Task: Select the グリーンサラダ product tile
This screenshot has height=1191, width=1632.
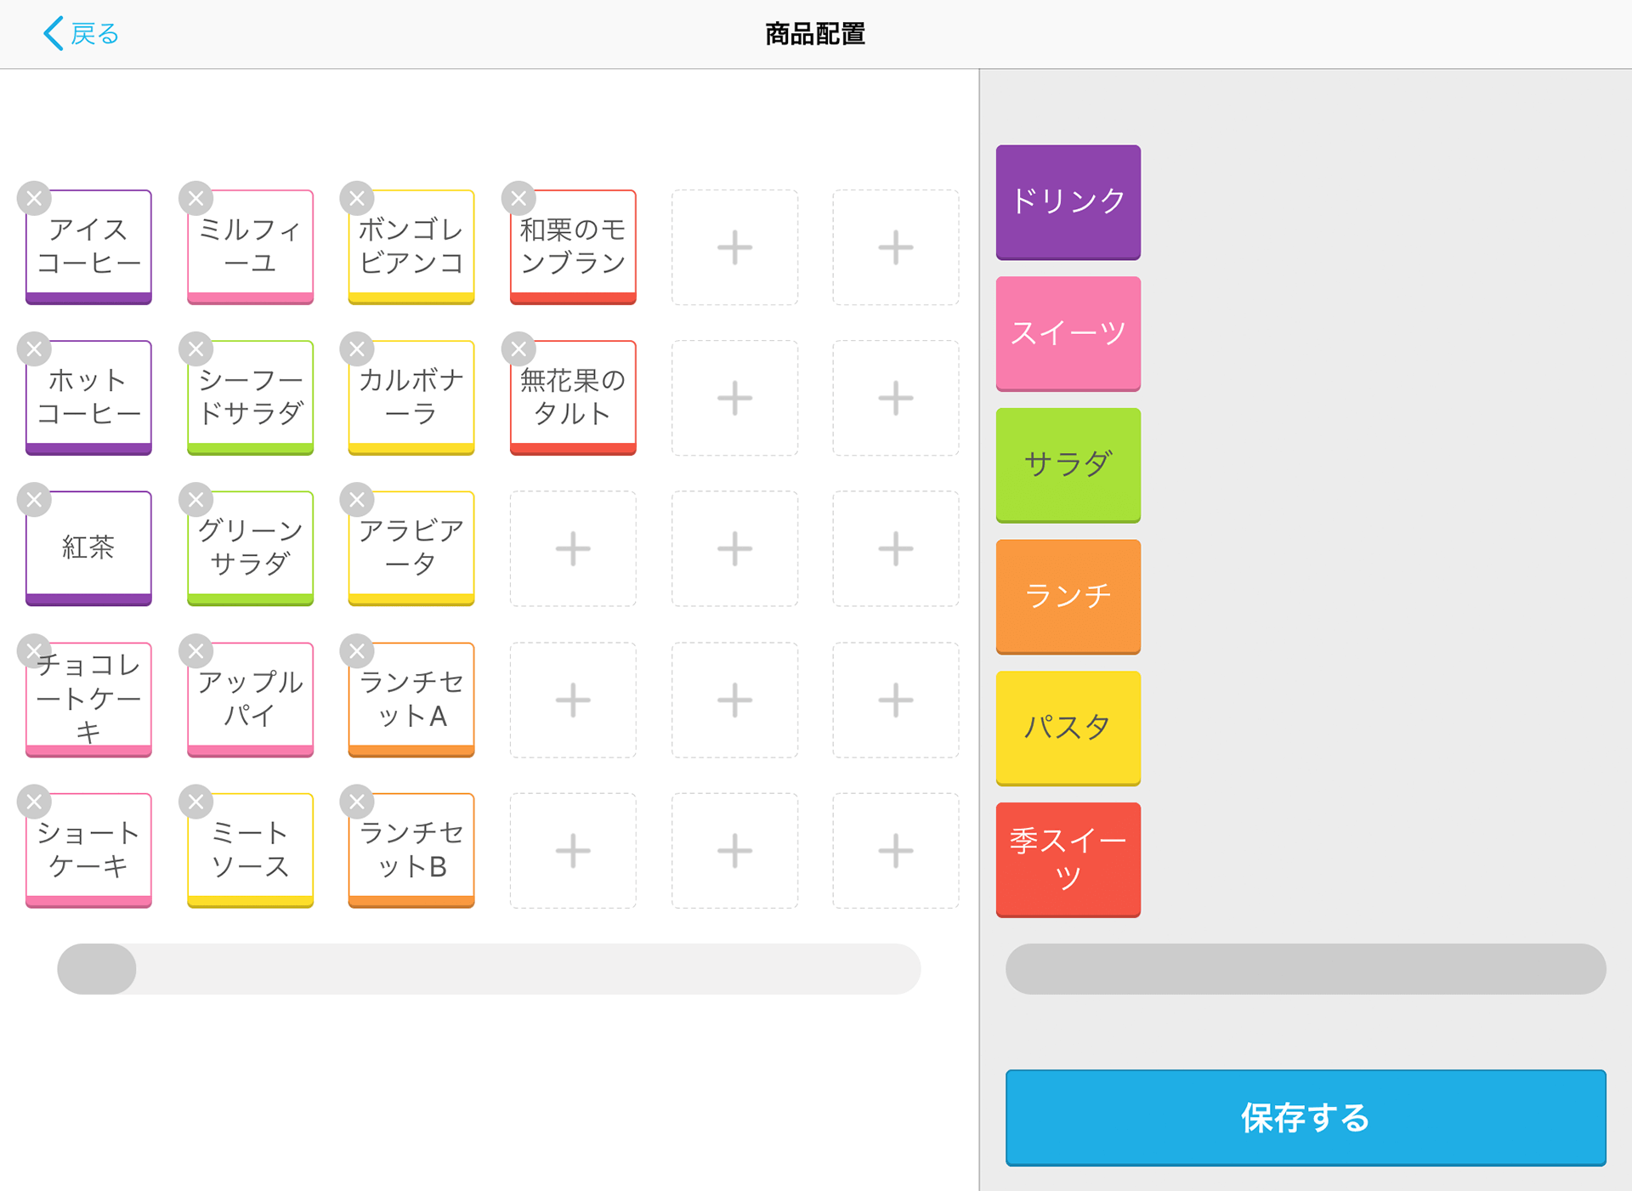Action: coord(251,548)
